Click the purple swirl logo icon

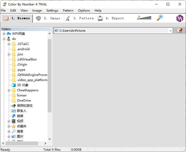point(180,18)
